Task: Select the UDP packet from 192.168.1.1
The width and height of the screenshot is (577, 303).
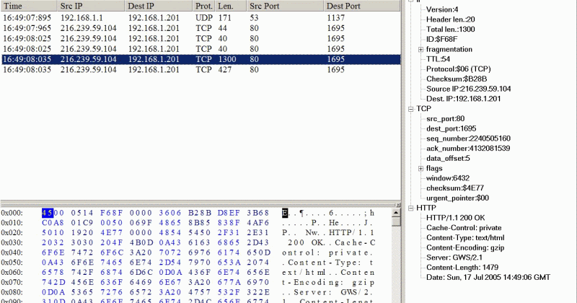Action: (x=201, y=17)
